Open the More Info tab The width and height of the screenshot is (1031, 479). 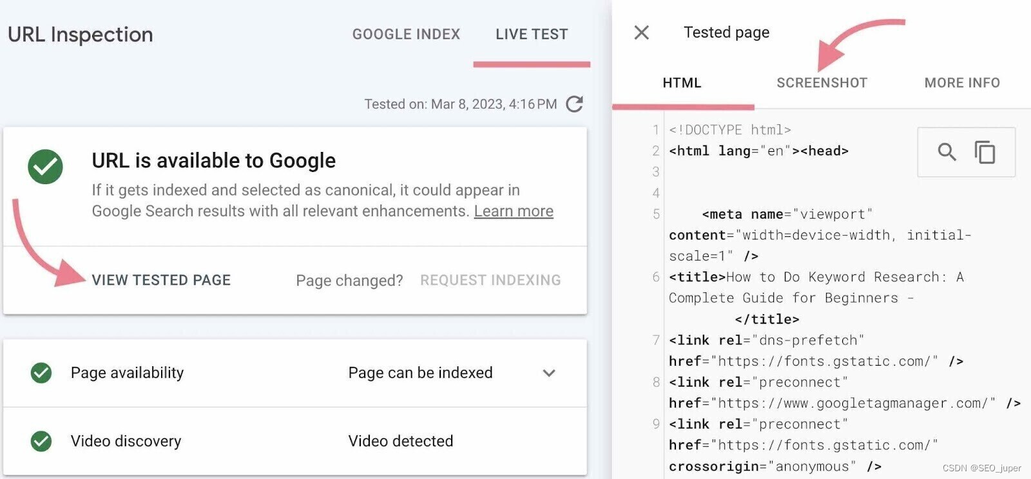962,83
